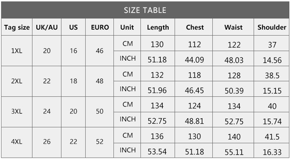Select the 1XL tag size cell
Image resolution: width=292 pixels, height=159 pixels.
click(x=17, y=51)
